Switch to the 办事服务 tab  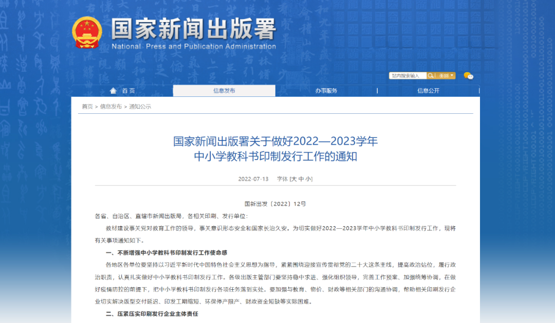click(327, 90)
